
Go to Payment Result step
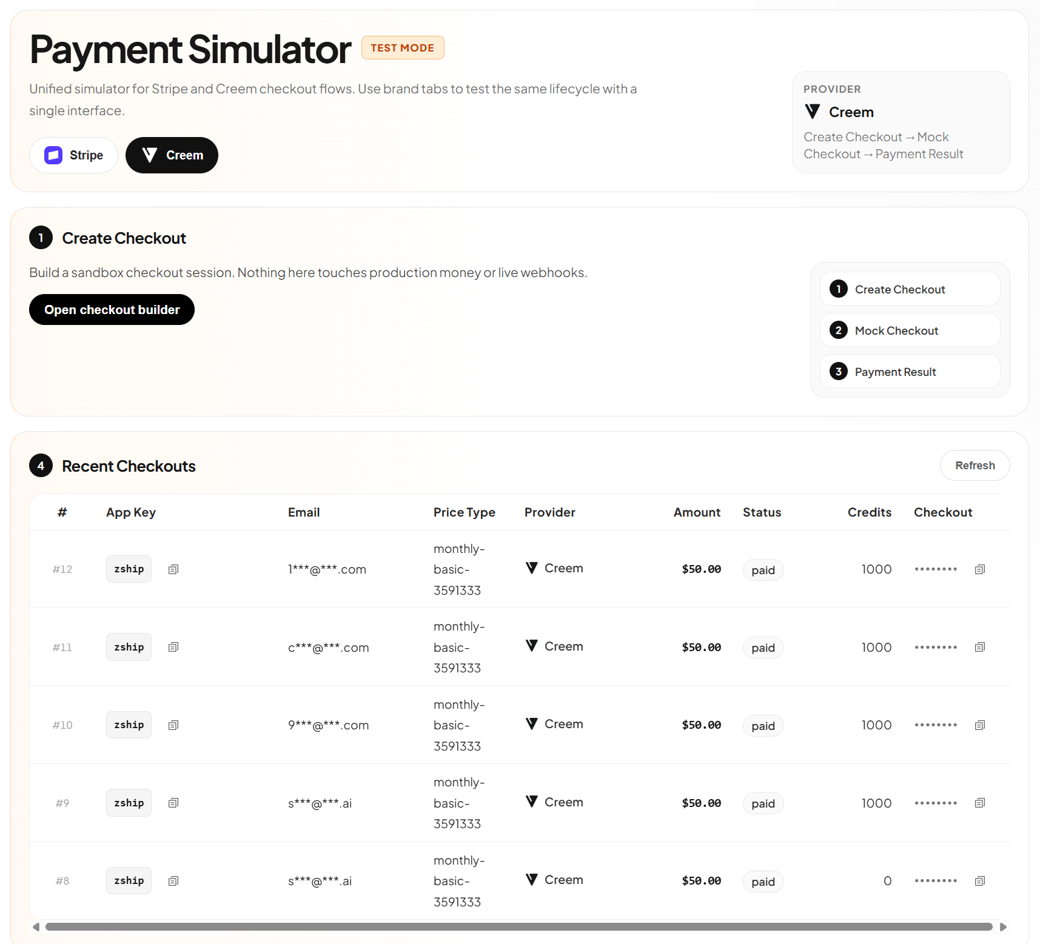coord(910,372)
